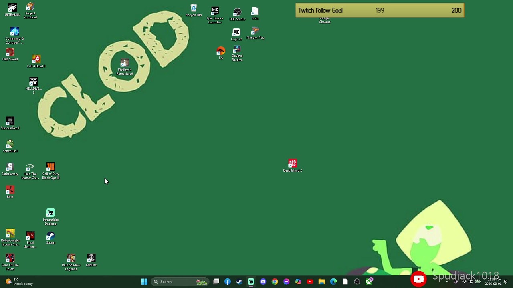Select the Steam desktop shortcut
513x288 pixels.
(50, 238)
